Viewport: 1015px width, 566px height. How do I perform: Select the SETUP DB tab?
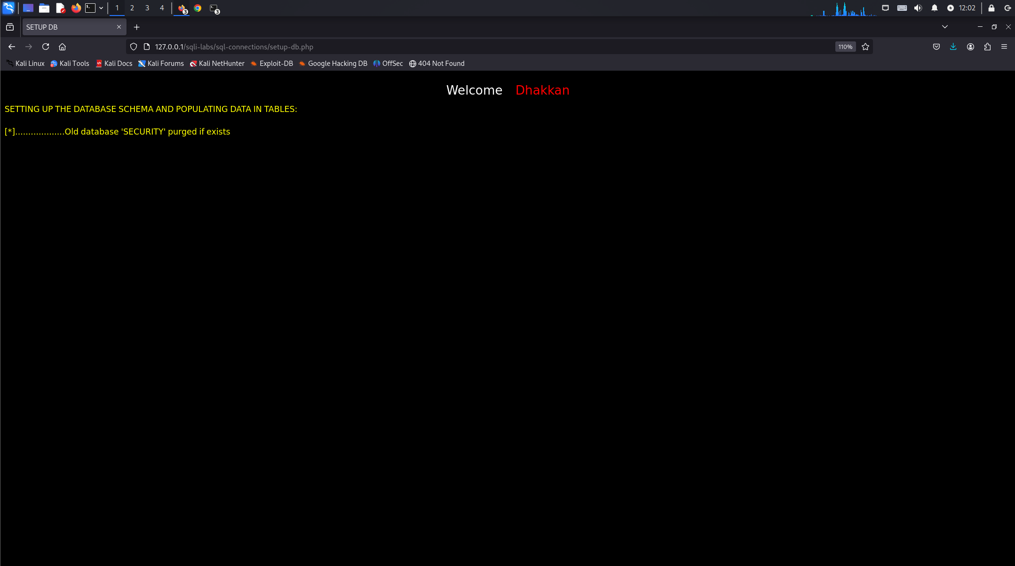click(x=71, y=27)
